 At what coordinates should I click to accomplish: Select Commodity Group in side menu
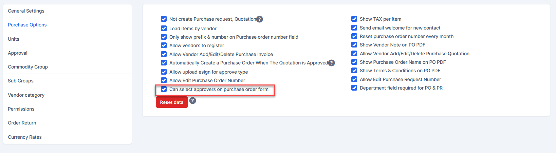tap(28, 67)
